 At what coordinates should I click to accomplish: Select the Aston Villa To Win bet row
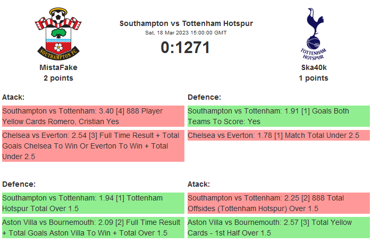pyautogui.click(x=93, y=228)
